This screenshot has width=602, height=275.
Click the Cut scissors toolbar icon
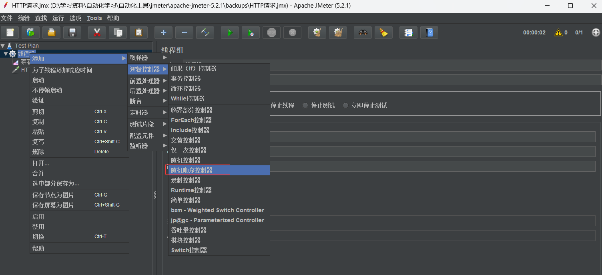click(x=97, y=32)
